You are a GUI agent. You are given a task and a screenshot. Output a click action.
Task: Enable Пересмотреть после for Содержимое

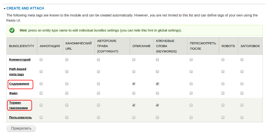191,84
